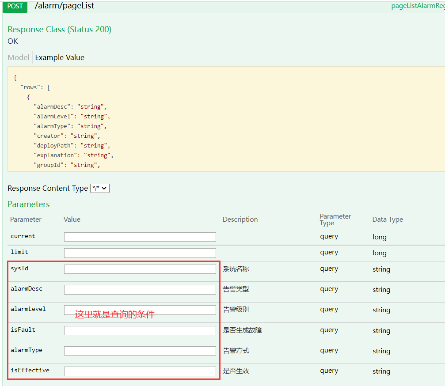The width and height of the screenshot is (445, 386).
Task: Click the Response Class (Status 200) heading
Action: [60, 30]
